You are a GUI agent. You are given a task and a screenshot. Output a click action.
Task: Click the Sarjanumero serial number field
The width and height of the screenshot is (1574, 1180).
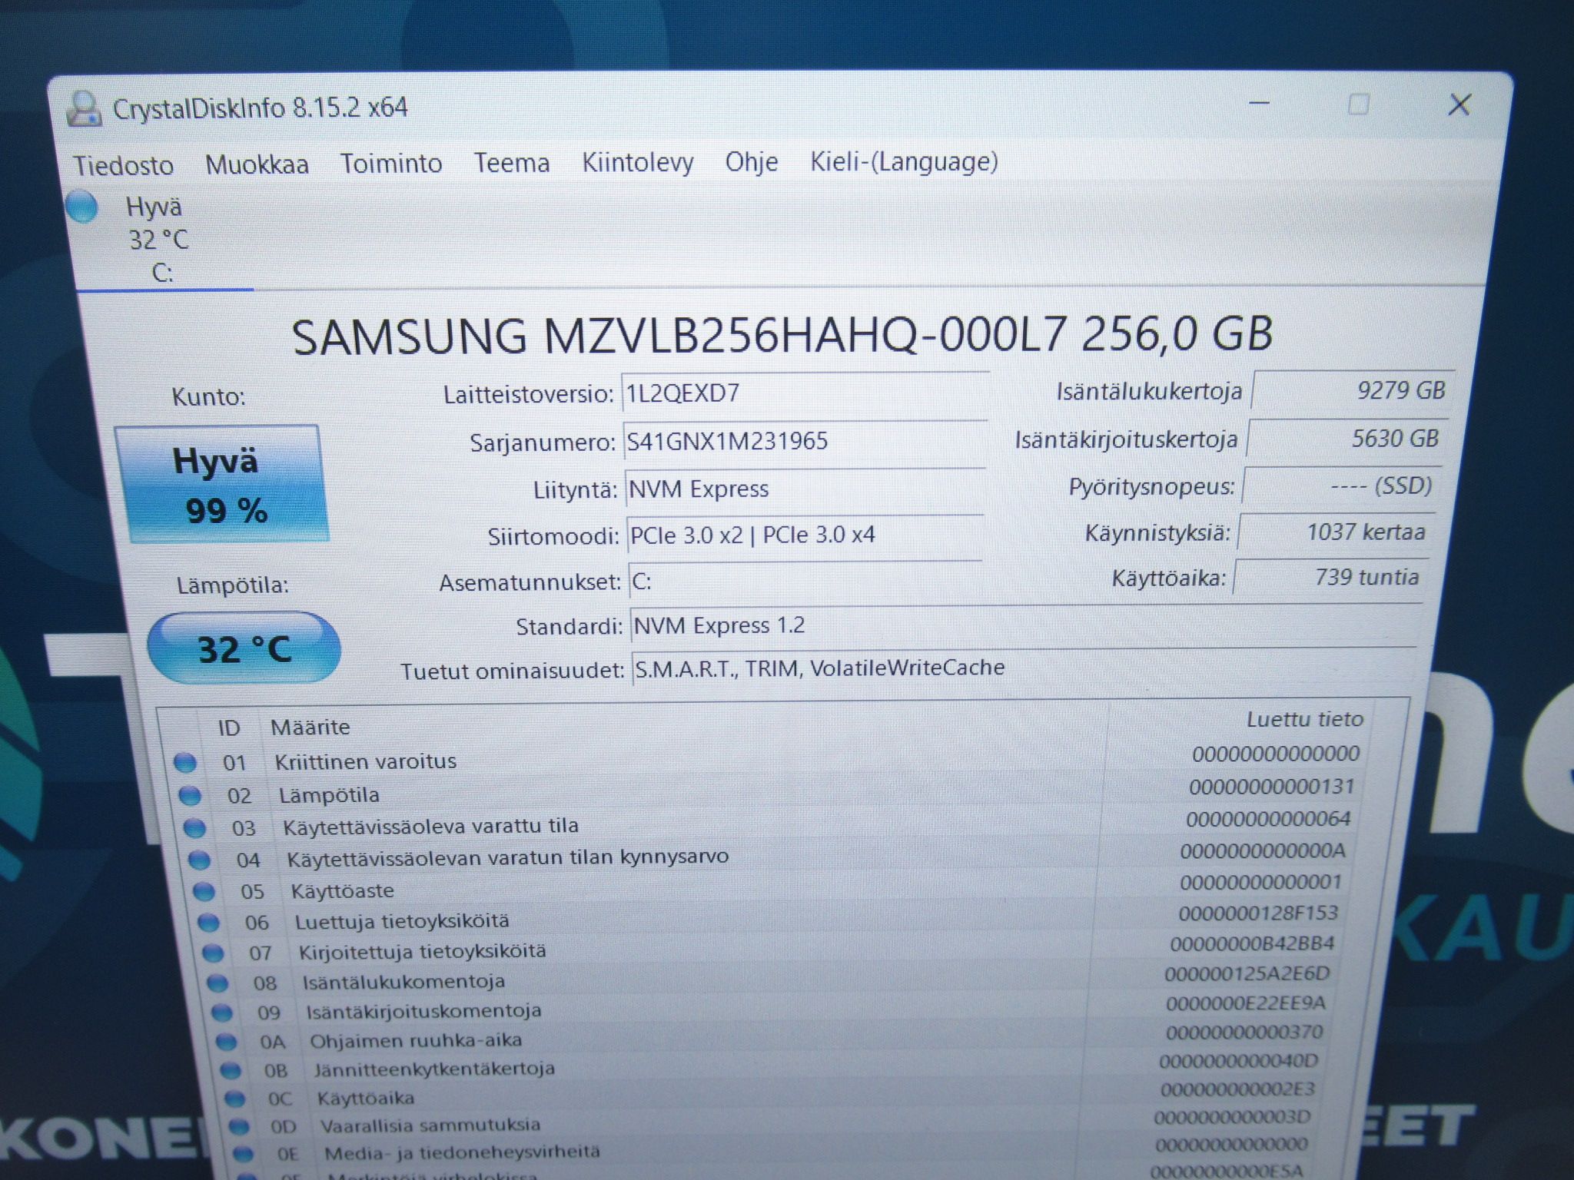pos(805,441)
